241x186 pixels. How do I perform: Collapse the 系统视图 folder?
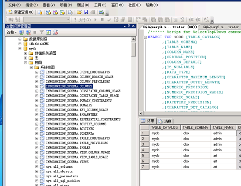pos(31,67)
